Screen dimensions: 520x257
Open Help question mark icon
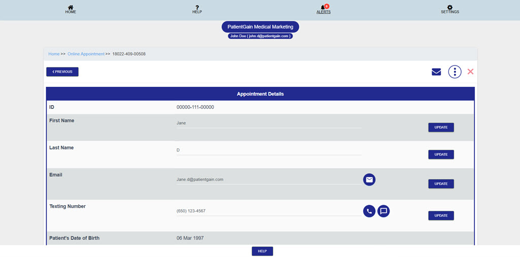[197, 8]
